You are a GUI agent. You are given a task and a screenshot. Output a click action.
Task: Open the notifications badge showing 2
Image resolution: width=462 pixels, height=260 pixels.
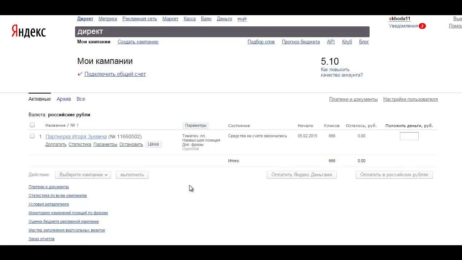click(x=422, y=26)
